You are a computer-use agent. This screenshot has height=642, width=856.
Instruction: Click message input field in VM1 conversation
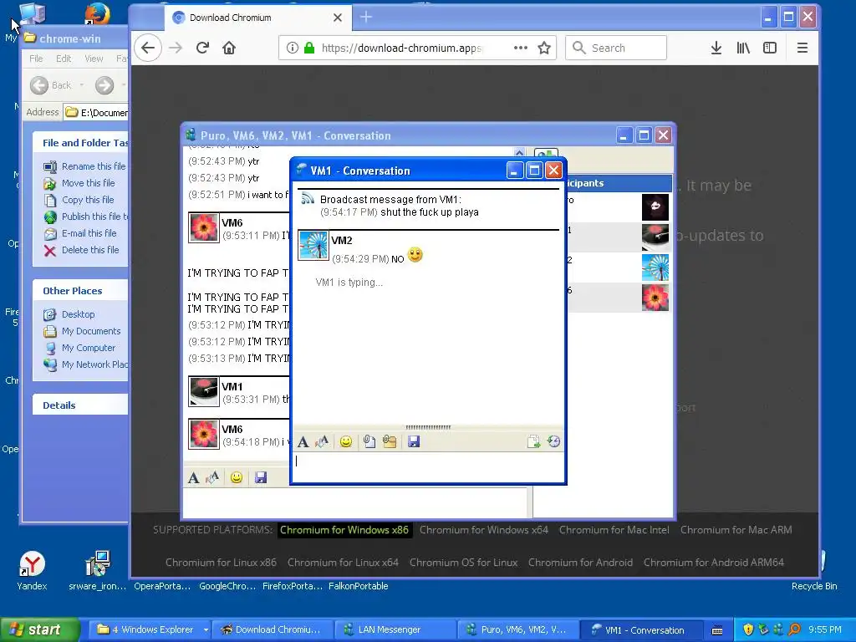point(428,466)
